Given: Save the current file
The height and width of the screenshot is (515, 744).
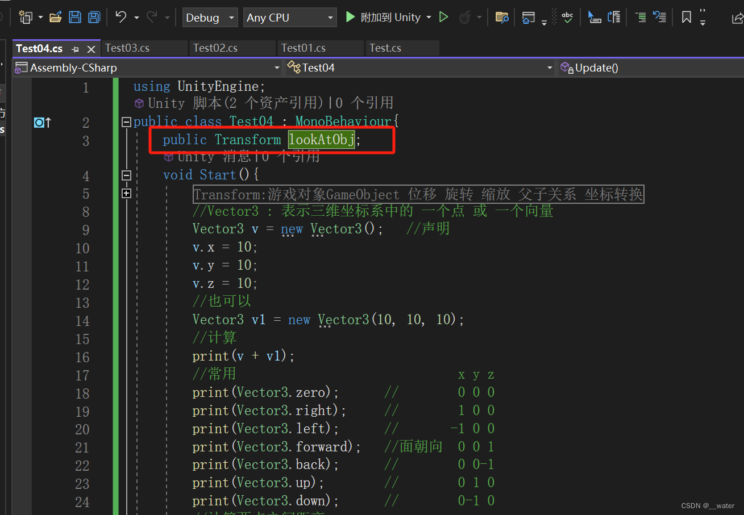Looking at the screenshot, I should pos(74,18).
